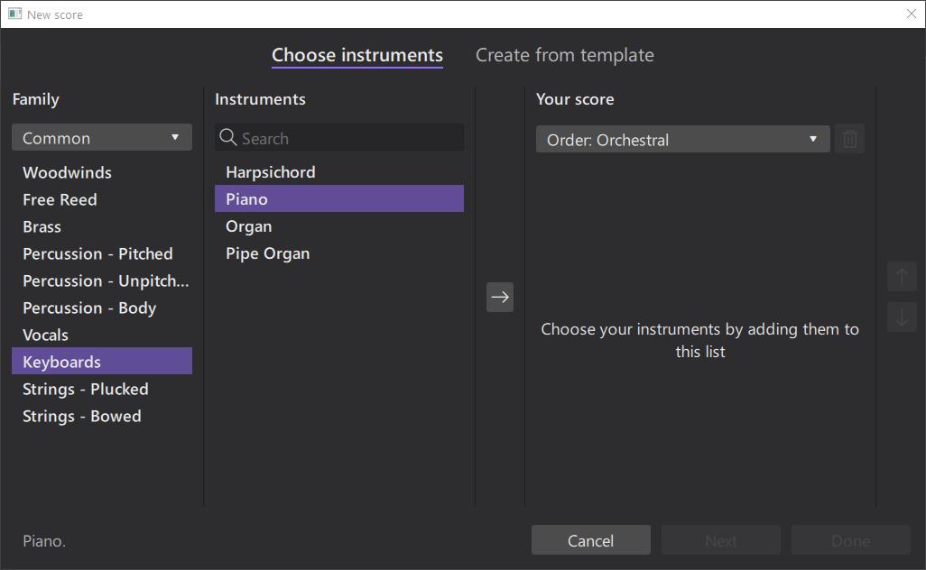Select the Brass family
926x570 pixels.
42,226
